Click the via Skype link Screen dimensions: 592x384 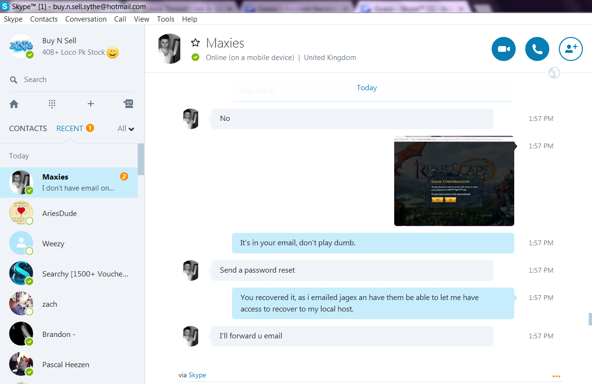click(x=197, y=375)
